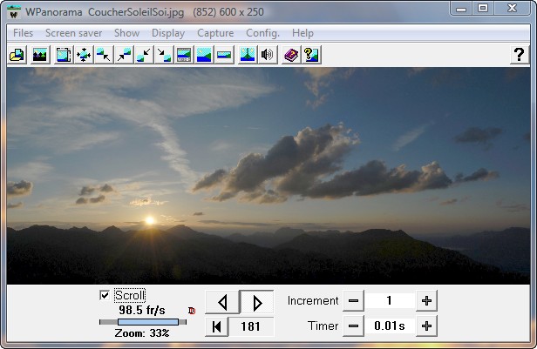Click the open file toolbar icon
537x349 pixels.
point(16,55)
